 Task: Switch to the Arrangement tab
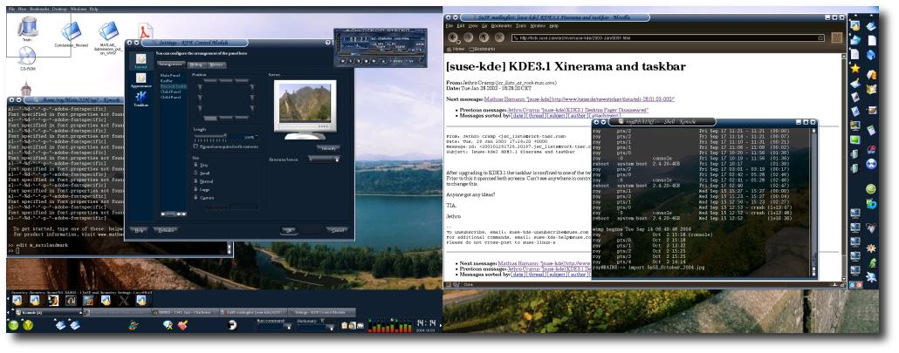pos(170,64)
